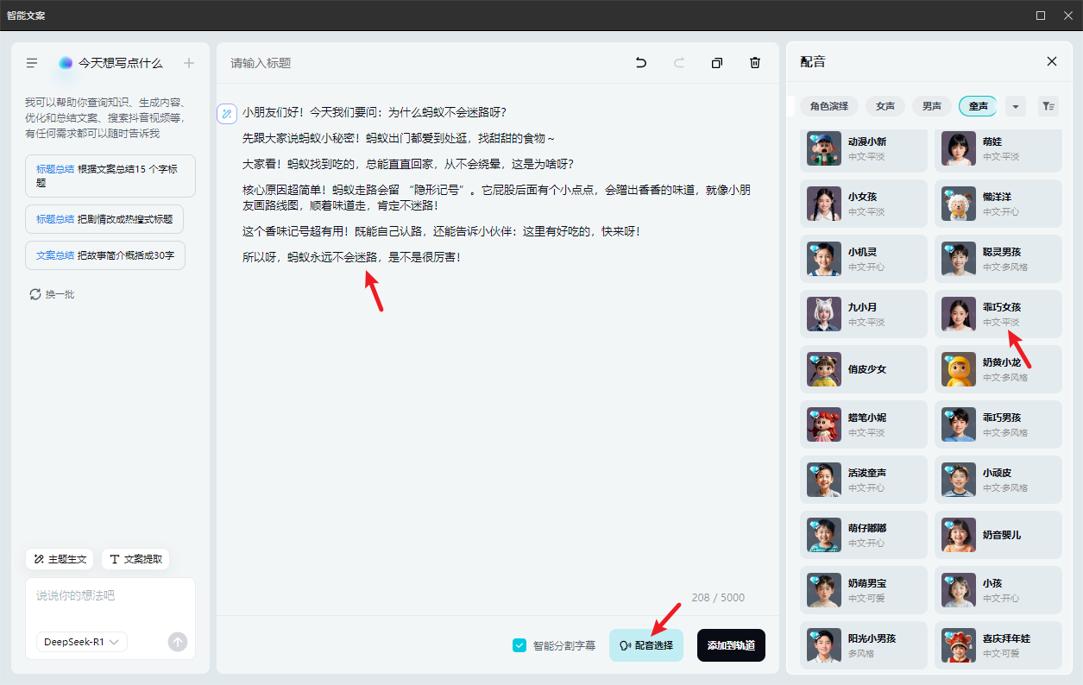Click the undo arrow icon
1083x685 pixels.
(641, 63)
